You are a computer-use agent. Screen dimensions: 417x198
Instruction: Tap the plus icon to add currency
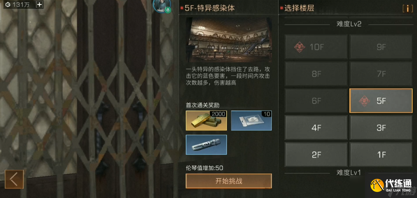39,4
